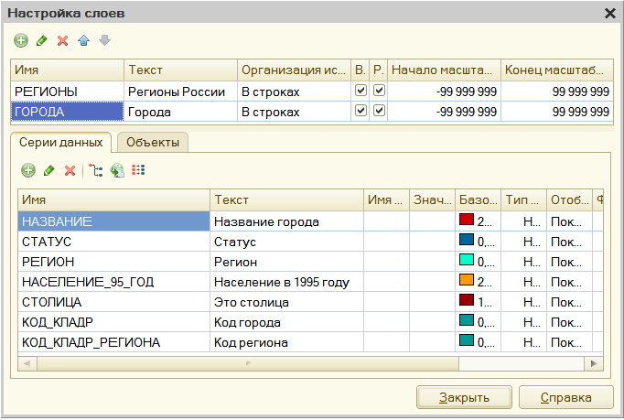Delete the selected layer using the top red X

(62, 41)
